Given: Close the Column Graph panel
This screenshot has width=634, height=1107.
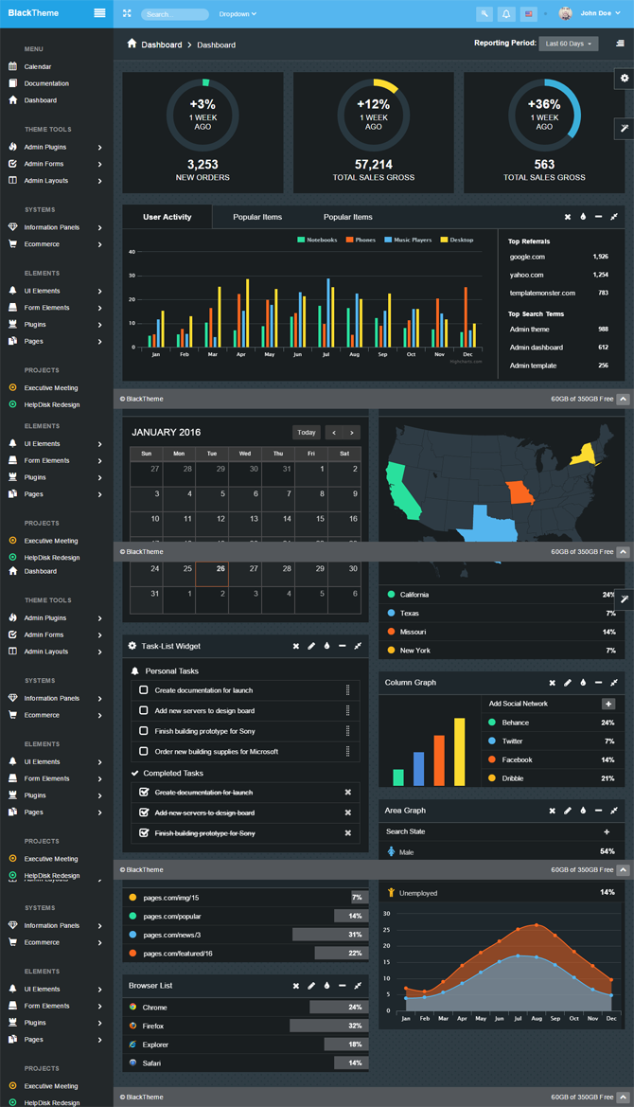Looking at the screenshot, I should click(553, 683).
